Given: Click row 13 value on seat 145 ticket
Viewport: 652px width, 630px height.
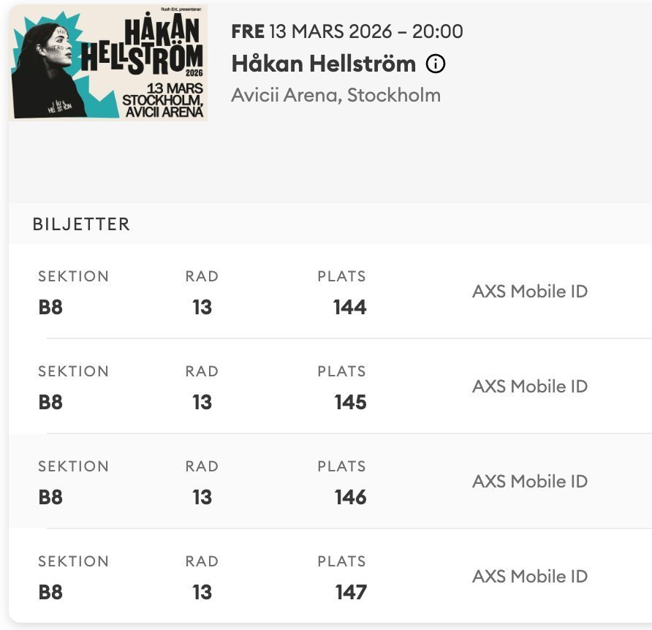Looking at the screenshot, I should coord(202,403).
